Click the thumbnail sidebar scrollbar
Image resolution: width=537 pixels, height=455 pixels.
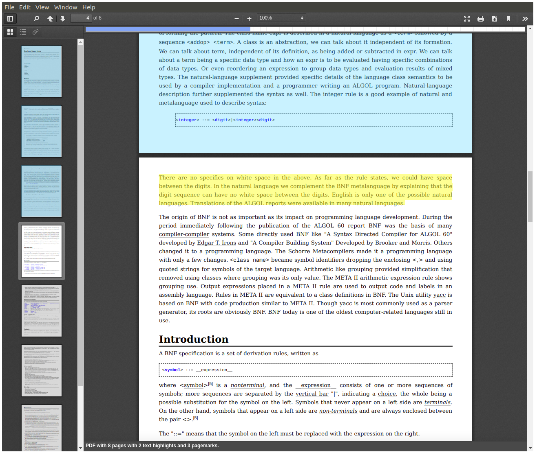click(80, 215)
